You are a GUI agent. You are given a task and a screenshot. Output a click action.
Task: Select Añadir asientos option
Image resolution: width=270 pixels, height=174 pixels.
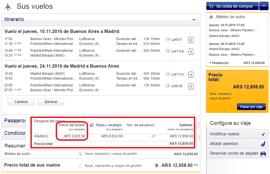pyautogui.click(x=237, y=144)
